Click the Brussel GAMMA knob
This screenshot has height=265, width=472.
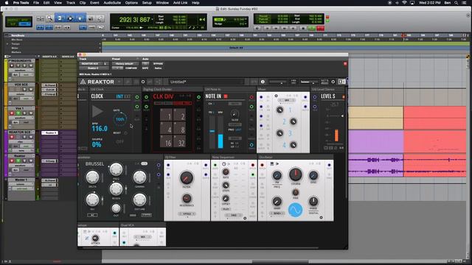pos(139,177)
